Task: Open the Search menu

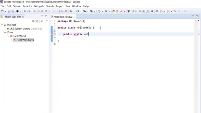Action: 50,6
